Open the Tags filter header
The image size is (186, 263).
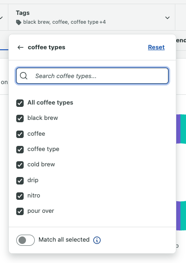click(x=92, y=17)
